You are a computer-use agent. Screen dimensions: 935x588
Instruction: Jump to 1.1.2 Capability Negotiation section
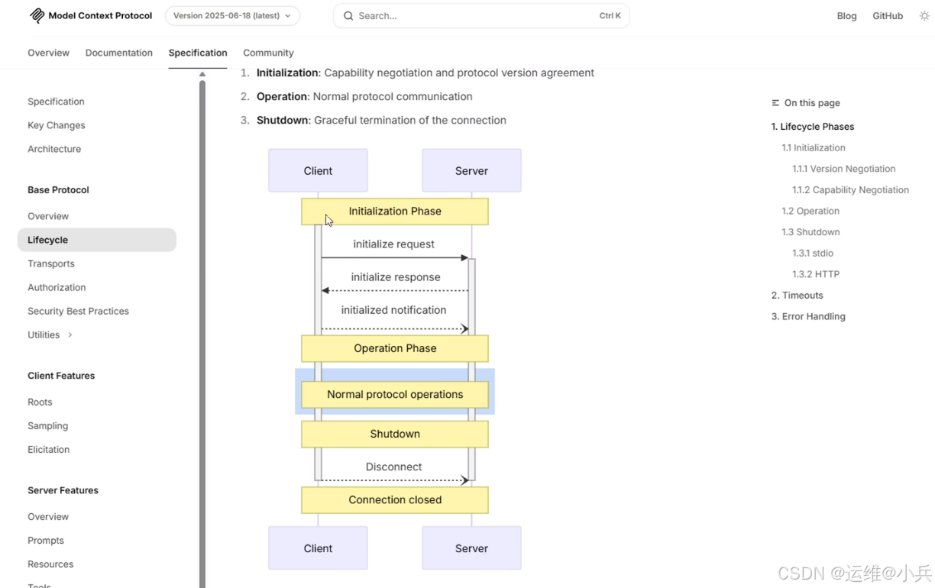click(850, 189)
